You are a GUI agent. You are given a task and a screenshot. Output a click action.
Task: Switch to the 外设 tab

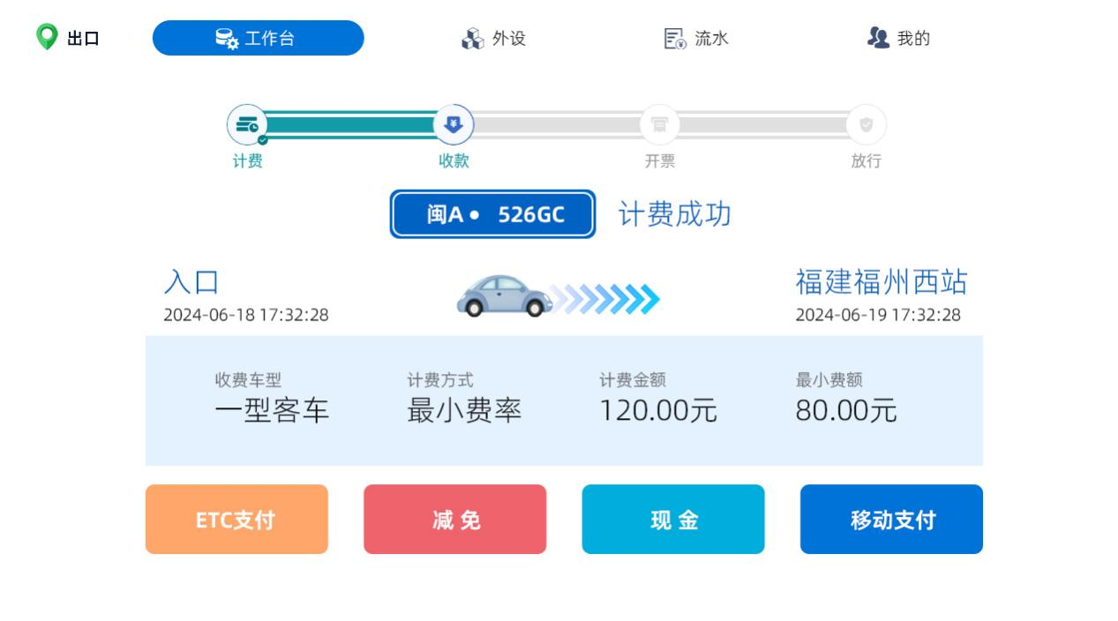click(493, 38)
